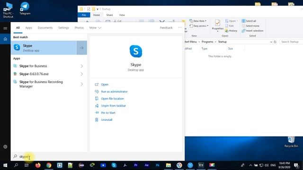The image size is (303, 170).
Task: Switch to the Photos search tab
Action: (79, 28)
